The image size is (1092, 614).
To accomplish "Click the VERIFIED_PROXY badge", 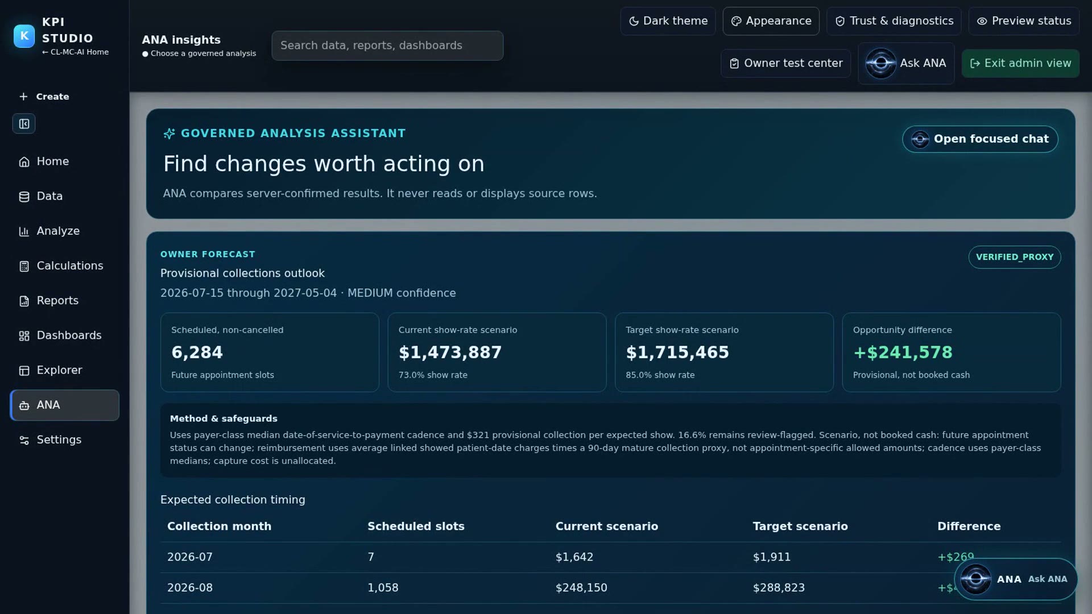I will point(1014,257).
